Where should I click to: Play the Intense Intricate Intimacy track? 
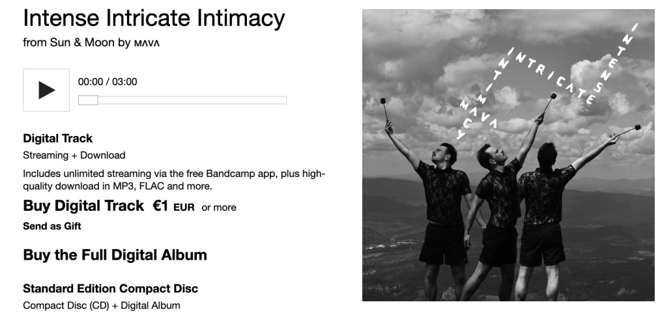tap(46, 90)
